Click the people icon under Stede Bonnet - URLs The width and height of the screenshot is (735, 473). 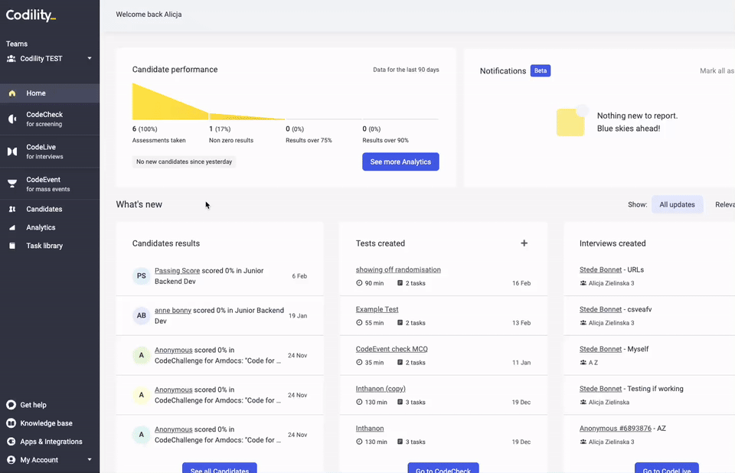pyautogui.click(x=583, y=283)
